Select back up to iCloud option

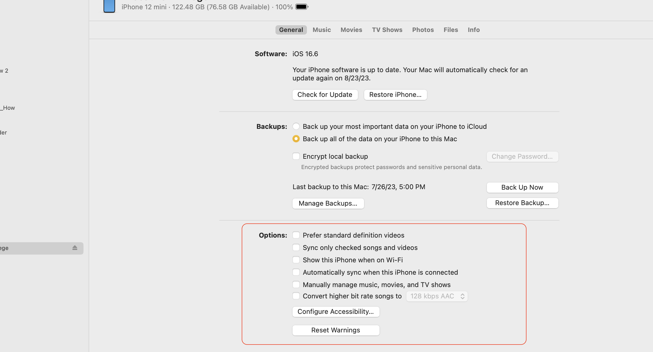point(296,126)
